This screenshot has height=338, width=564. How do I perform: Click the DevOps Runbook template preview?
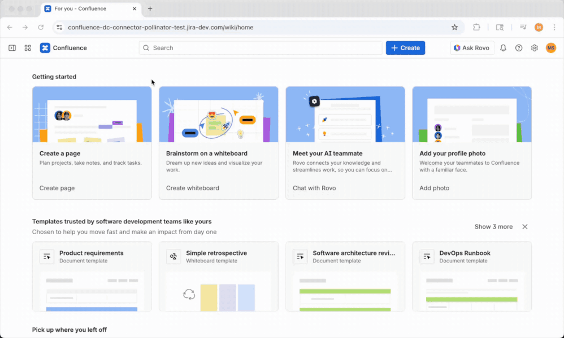point(472,291)
